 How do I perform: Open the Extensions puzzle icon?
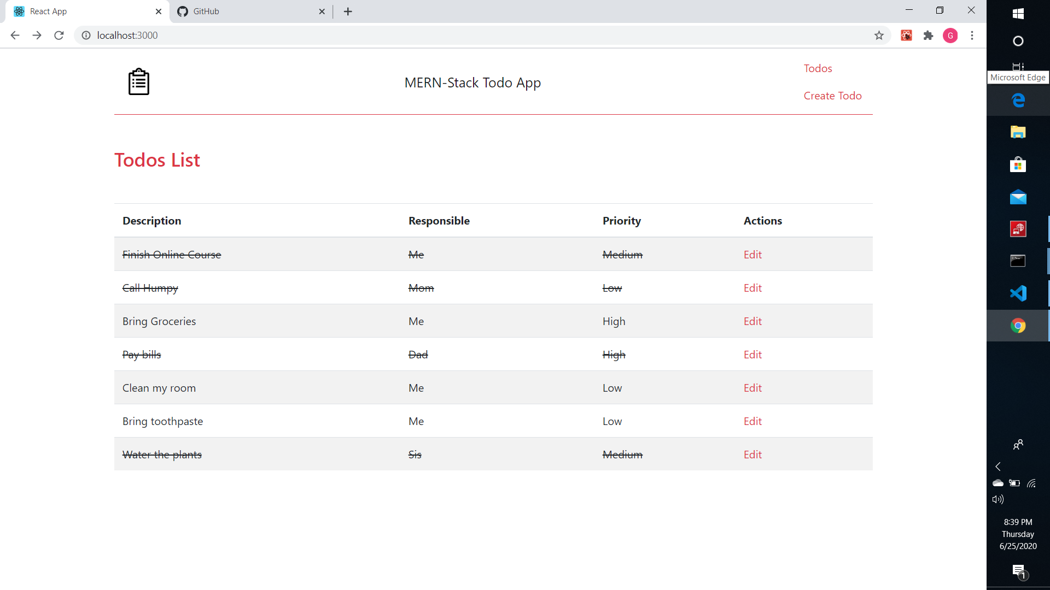click(x=928, y=36)
